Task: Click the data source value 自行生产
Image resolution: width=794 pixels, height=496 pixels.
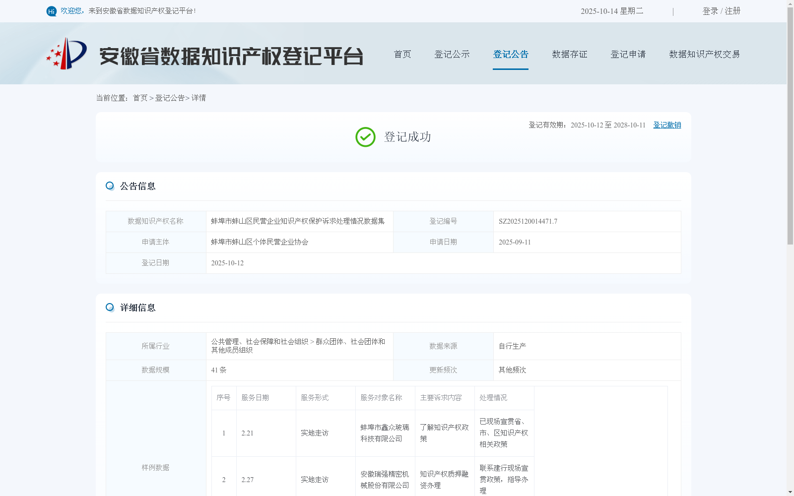Action: point(512,346)
